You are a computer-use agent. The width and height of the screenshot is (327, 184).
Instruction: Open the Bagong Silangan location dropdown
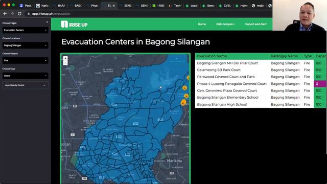pos(25,45)
